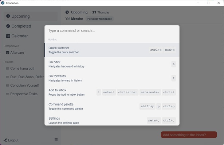Screen dimensions: 224x145
Task: Click the circled arrow icon in Upcoming header
Action: [x=67, y=12]
